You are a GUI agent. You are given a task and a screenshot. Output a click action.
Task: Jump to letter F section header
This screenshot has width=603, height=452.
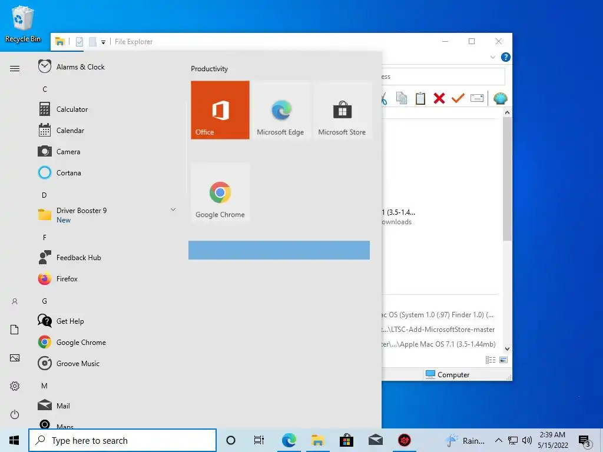tap(45, 237)
